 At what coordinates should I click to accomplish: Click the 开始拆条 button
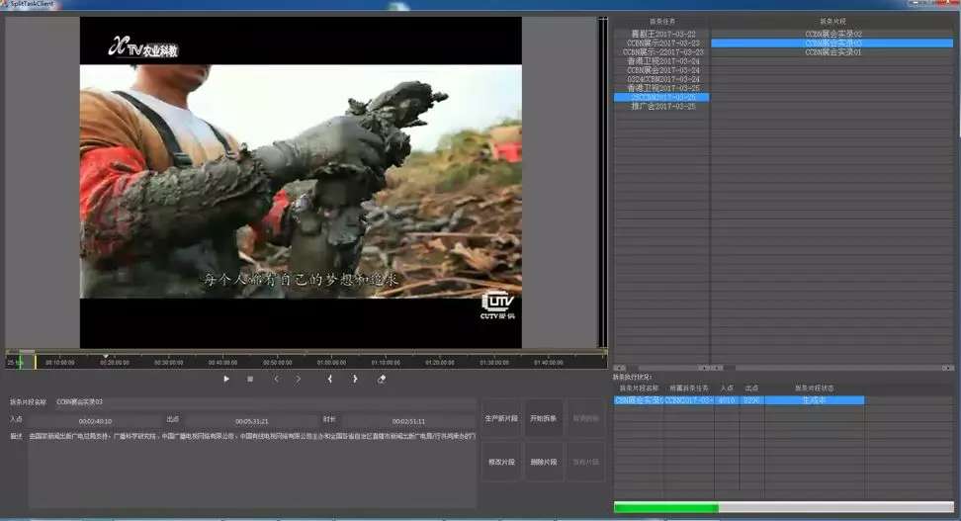click(542, 418)
